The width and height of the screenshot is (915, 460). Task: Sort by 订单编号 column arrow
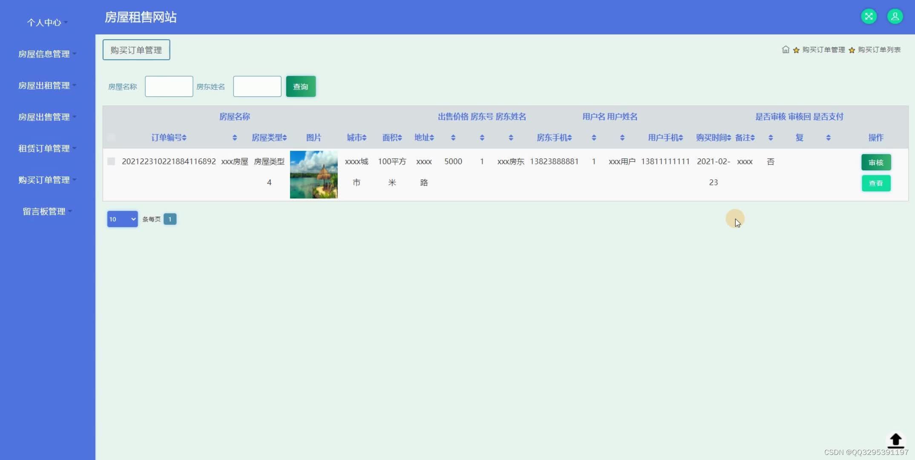pos(184,138)
